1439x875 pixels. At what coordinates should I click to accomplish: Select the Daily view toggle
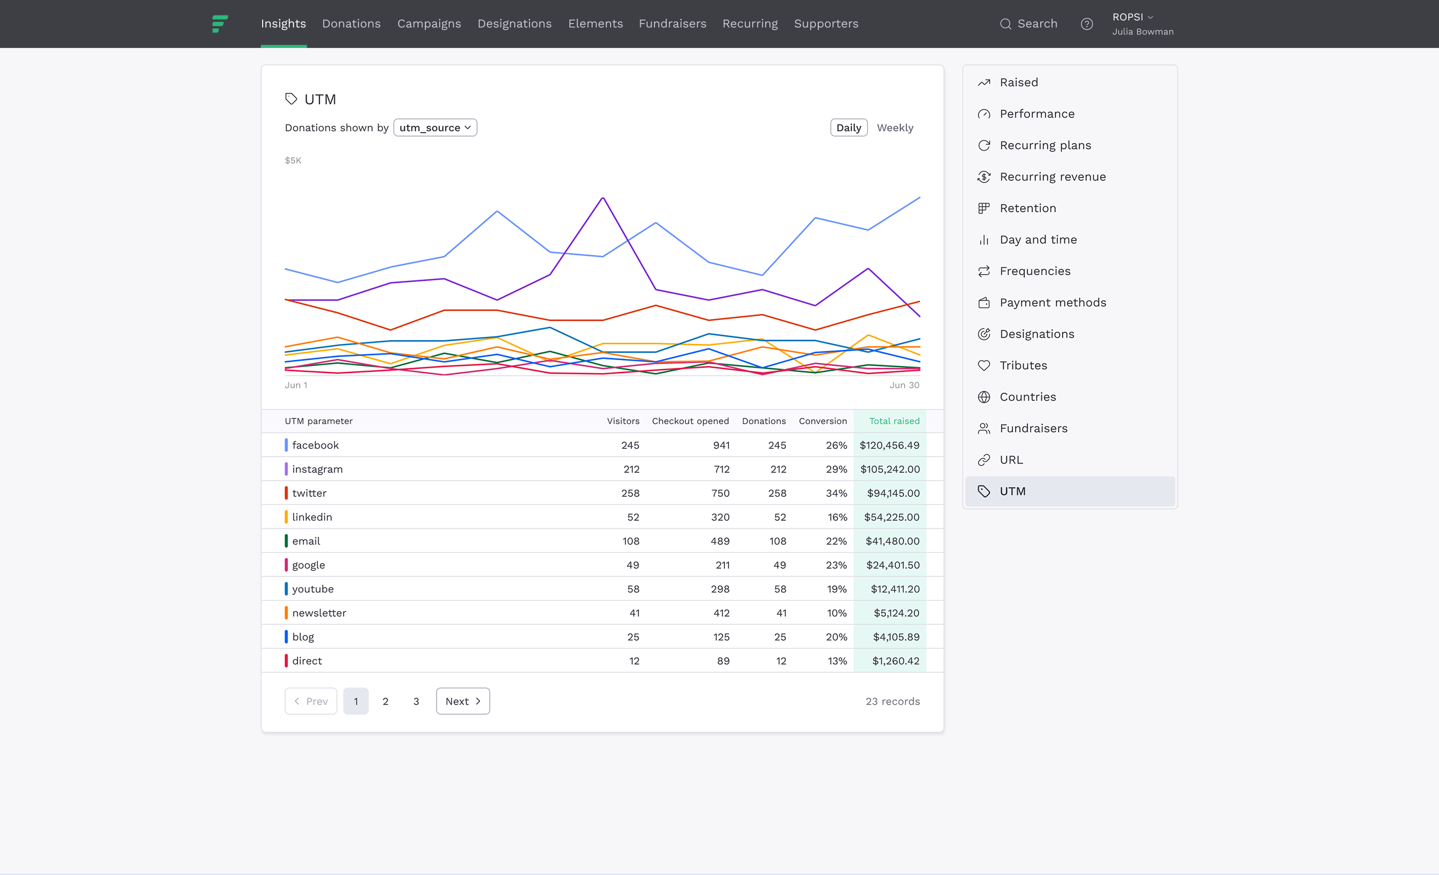(848, 128)
